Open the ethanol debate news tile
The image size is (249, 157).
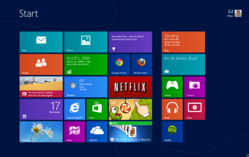tap(41, 87)
